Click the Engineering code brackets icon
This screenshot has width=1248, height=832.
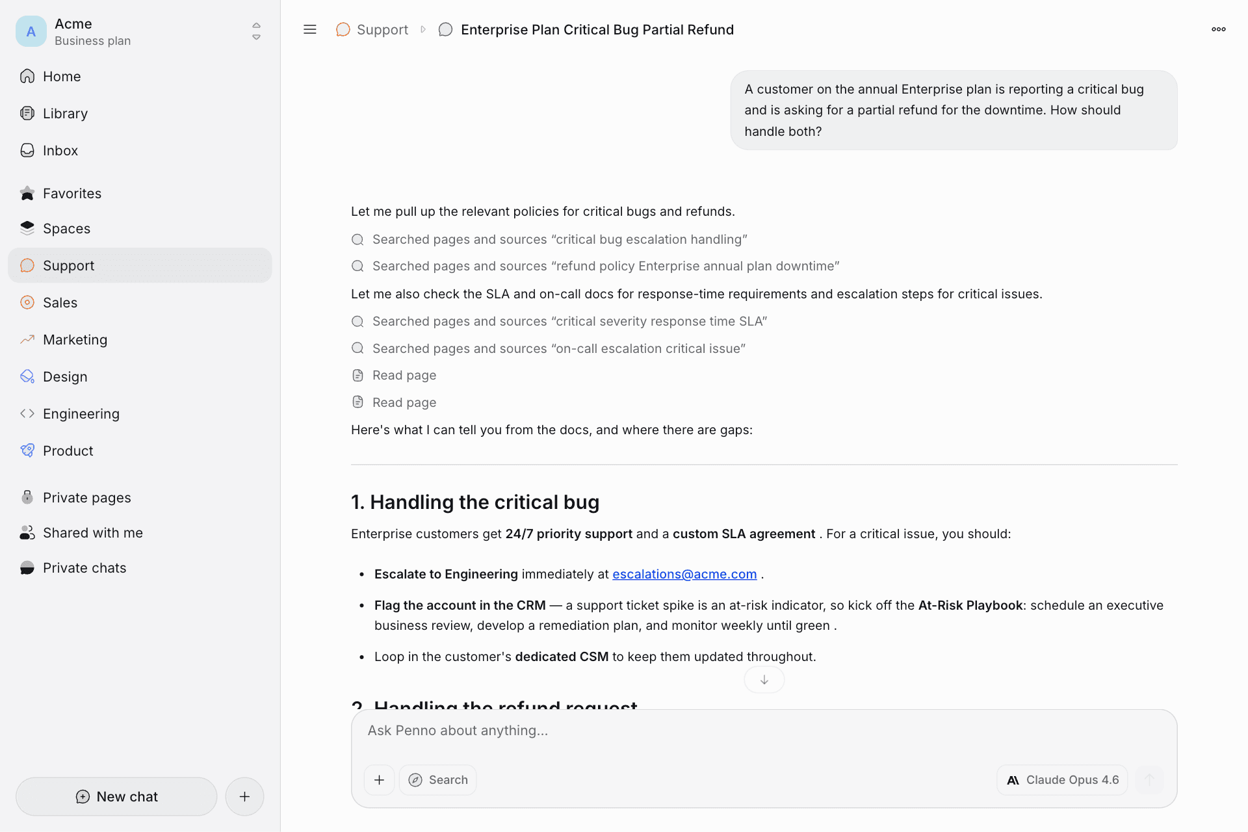pyautogui.click(x=27, y=413)
